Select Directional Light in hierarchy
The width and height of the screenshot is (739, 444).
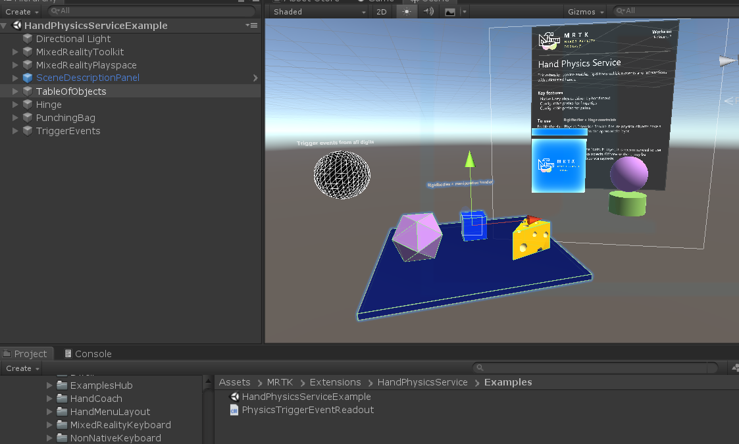tap(73, 39)
